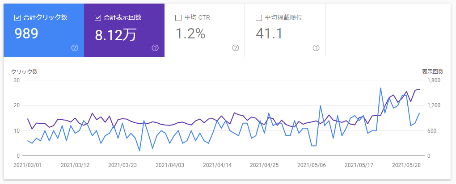Click the 1,800 right axis value
Image resolution: width=456 pixels, height=184 pixels.
point(433,80)
